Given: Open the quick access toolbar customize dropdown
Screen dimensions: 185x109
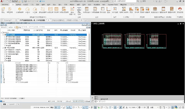Looking at the screenshot, I should pyautogui.click(x=37, y=1).
